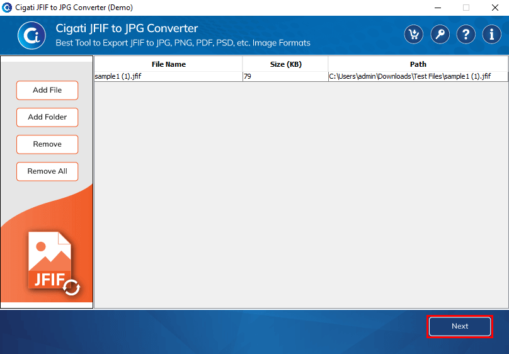Screen dimensions: 509x354
Task: Minimize the converter window
Action: coord(438,8)
